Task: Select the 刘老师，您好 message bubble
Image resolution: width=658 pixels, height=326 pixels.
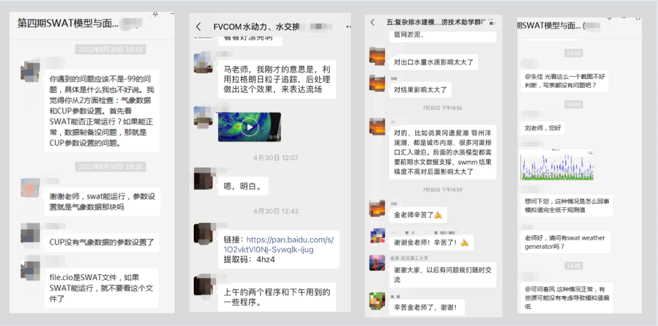Action: 542,127
